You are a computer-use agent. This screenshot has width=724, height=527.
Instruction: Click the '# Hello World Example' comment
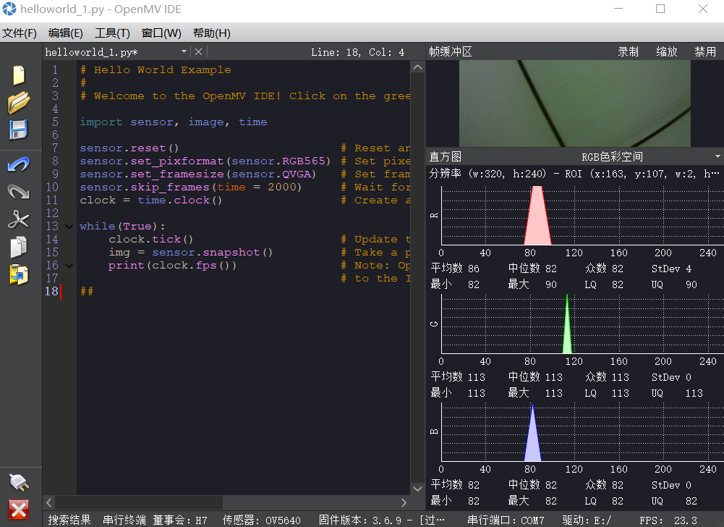coord(156,69)
